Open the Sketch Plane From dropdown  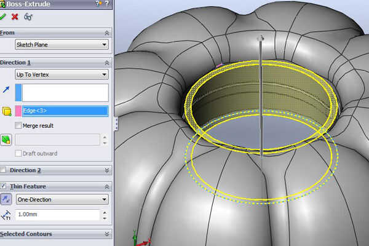pyautogui.click(x=61, y=44)
